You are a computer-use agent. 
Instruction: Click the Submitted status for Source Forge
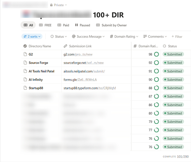(x=173, y=63)
